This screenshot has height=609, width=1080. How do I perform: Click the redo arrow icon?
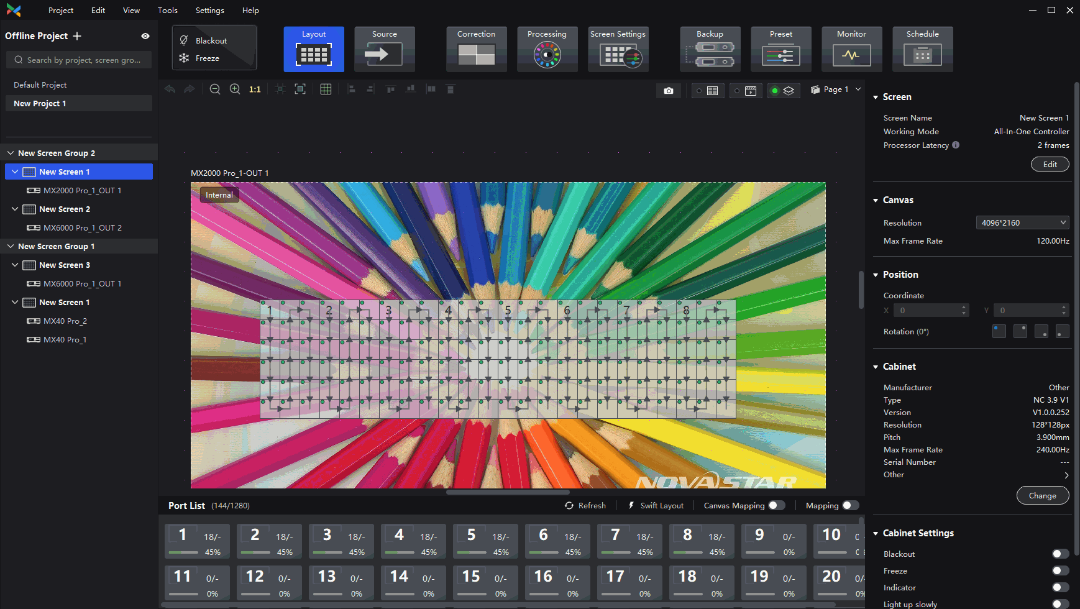click(190, 89)
